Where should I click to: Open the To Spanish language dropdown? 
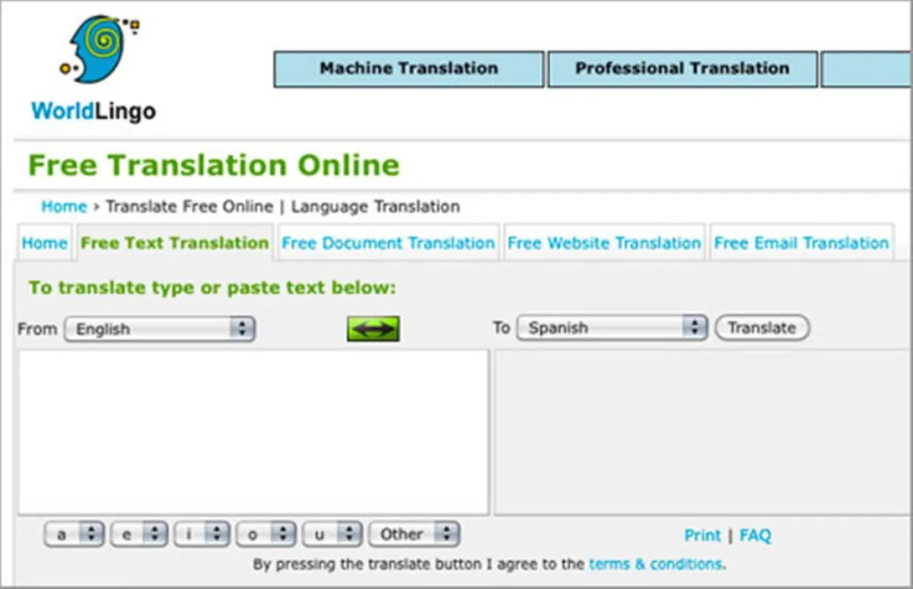point(612,328)
